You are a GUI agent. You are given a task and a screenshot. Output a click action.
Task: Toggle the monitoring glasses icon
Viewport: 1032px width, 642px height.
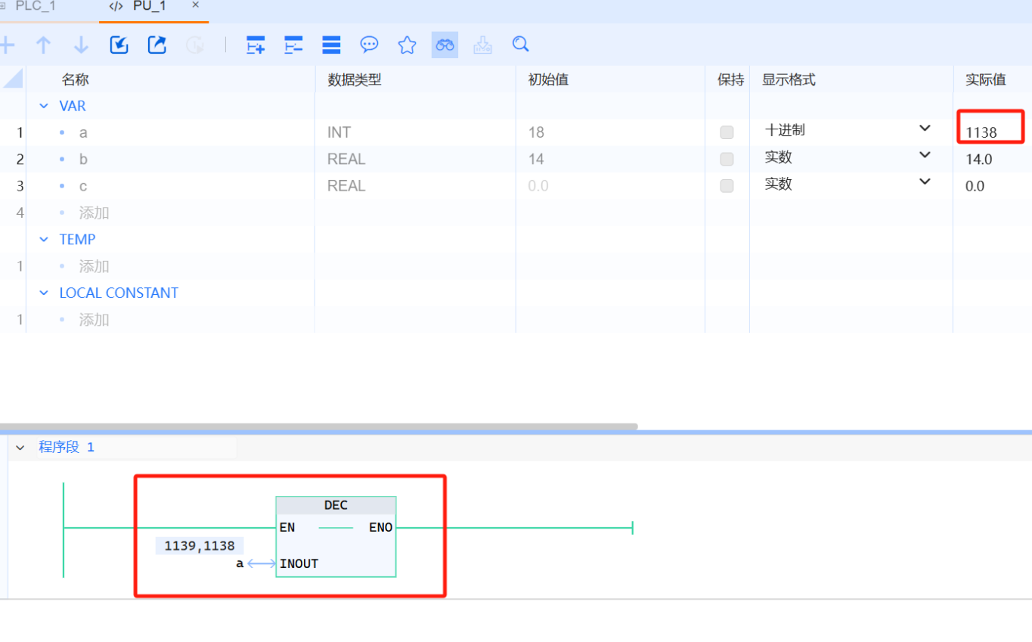point(445,45)
